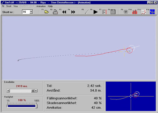This screenshot has width=158, height=113.
Task: Click the F2 print icon
Action: (55, 12)
